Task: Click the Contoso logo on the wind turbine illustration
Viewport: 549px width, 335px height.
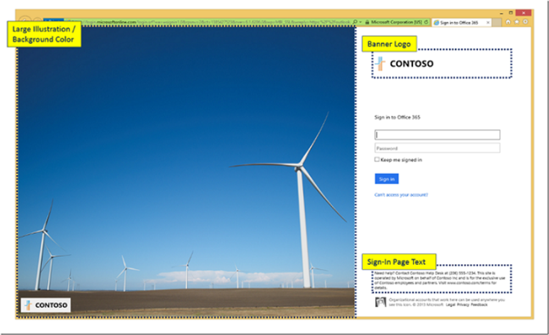Action: [46, 305]
